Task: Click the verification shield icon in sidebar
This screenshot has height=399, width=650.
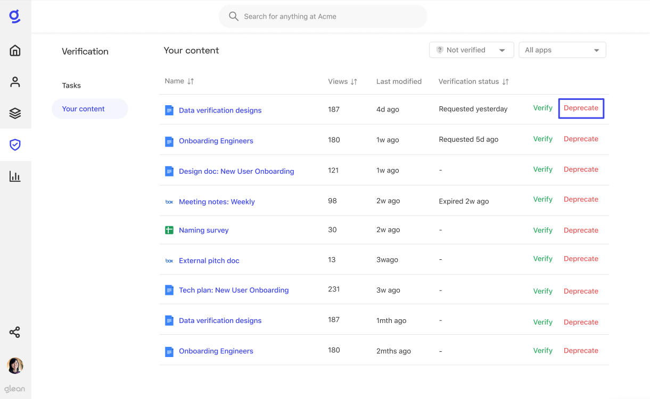Action: tap(15, 145)
